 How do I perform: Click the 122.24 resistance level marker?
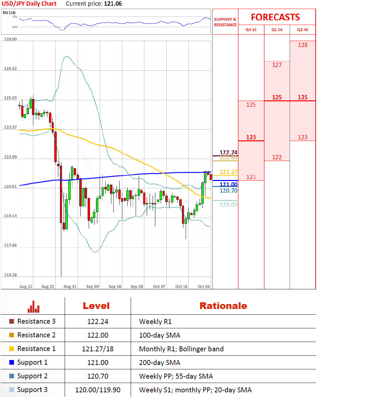click(x=228, y=152)
